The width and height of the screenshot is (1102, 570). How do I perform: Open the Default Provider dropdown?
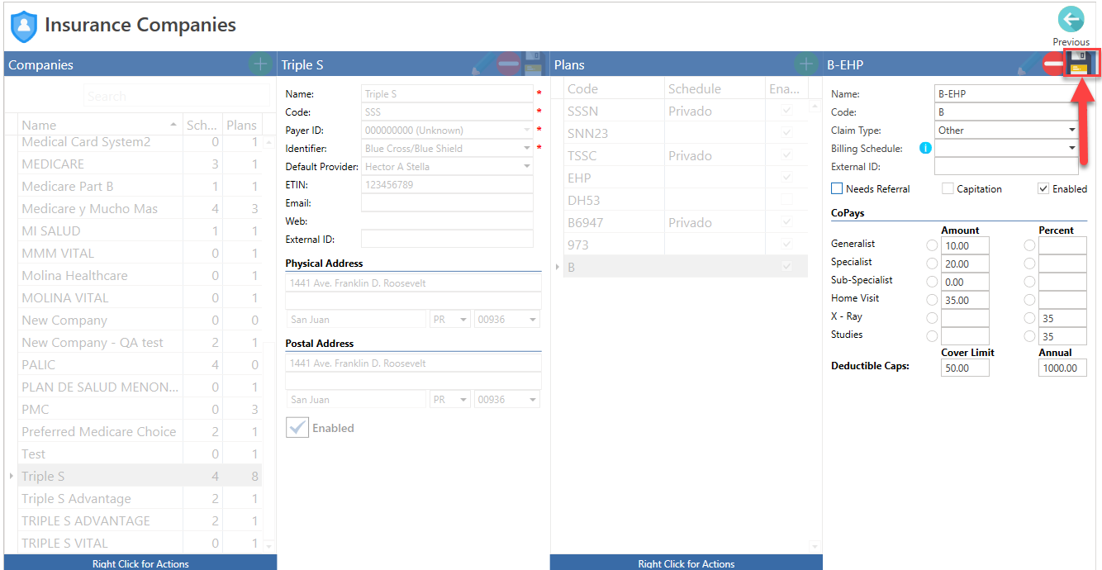(x=526, y=167)
